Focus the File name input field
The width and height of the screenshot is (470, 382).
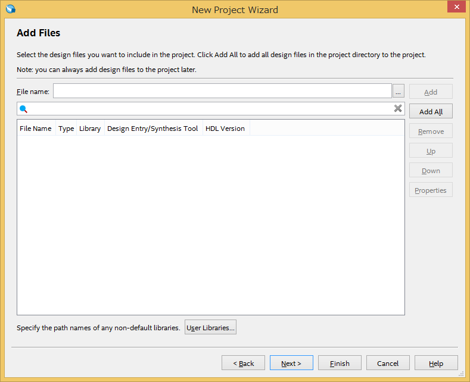pos(222,91)
